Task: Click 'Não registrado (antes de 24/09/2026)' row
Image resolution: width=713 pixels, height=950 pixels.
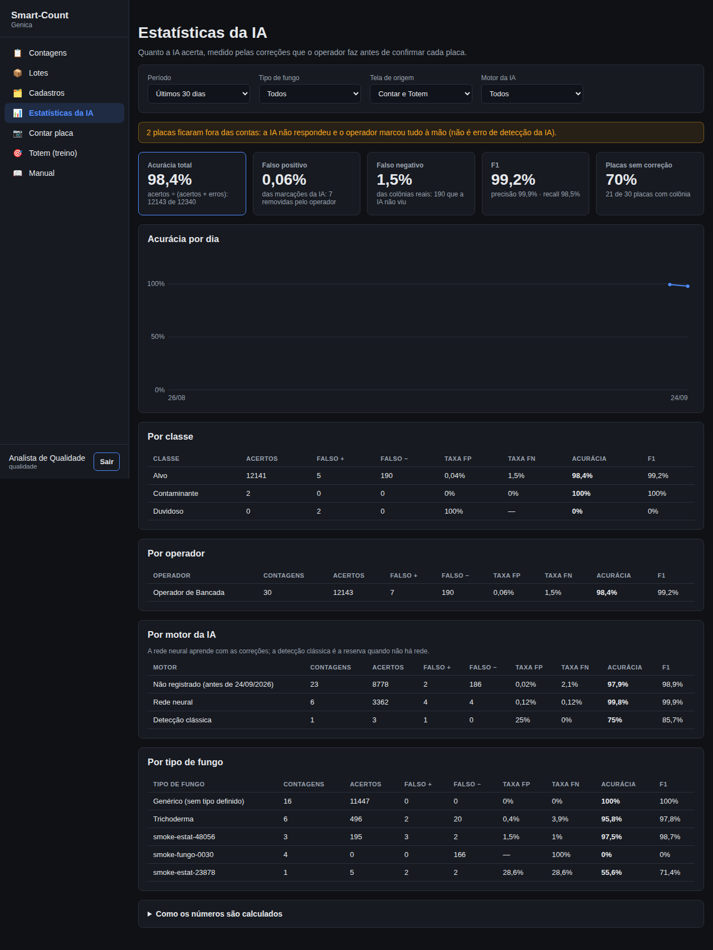Action: pos(421,685)
